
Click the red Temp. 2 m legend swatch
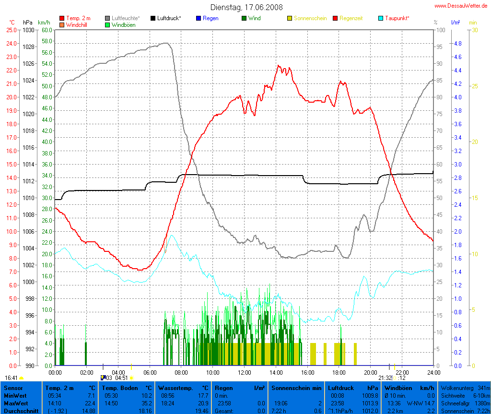tap(62, 18)
